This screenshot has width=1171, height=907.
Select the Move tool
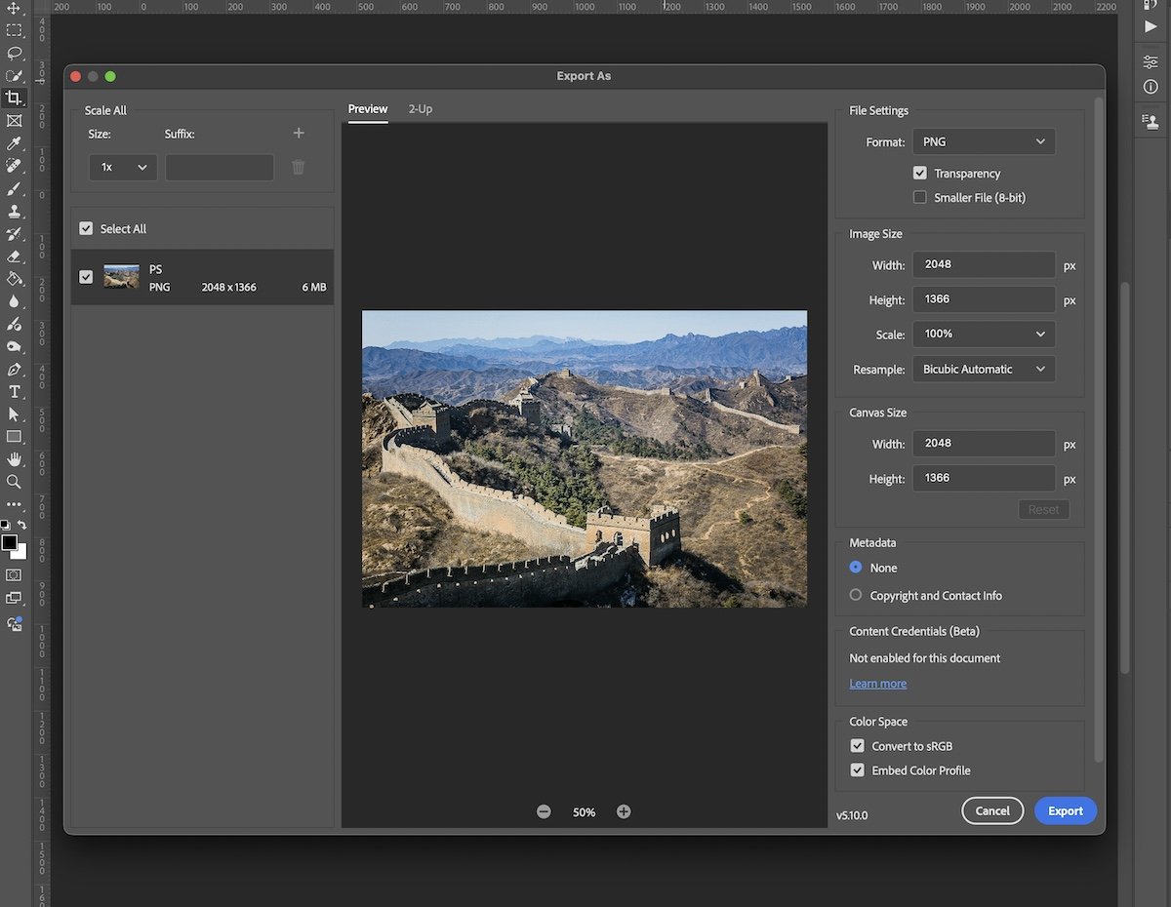pyautogui.click(x=15, y=9)
